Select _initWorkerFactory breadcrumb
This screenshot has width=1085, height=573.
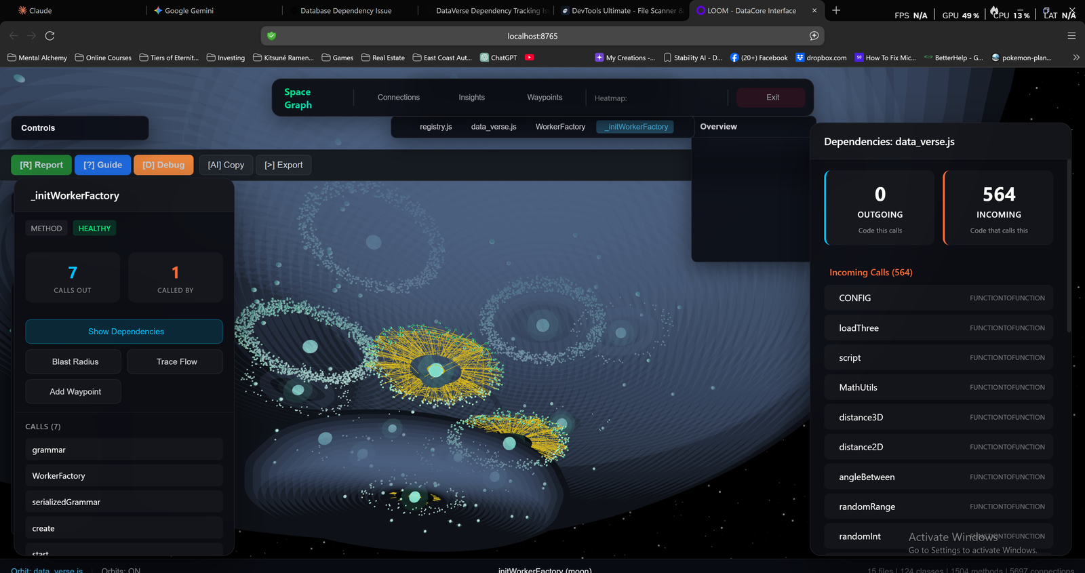635,127
